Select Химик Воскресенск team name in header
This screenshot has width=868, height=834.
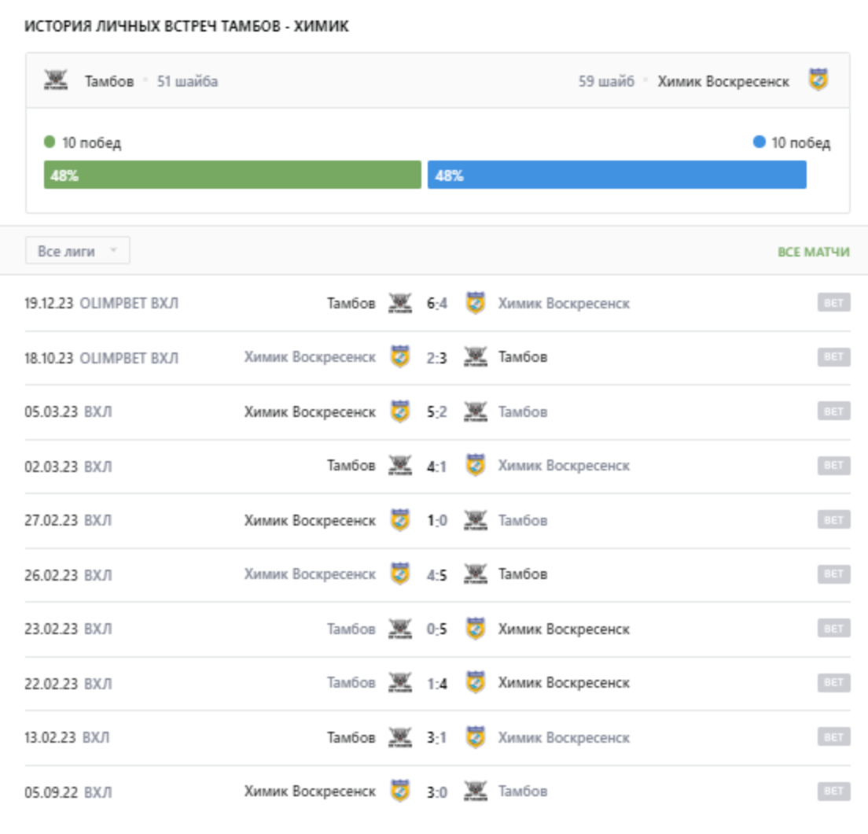pyautogui.click(x=723, y=81)
